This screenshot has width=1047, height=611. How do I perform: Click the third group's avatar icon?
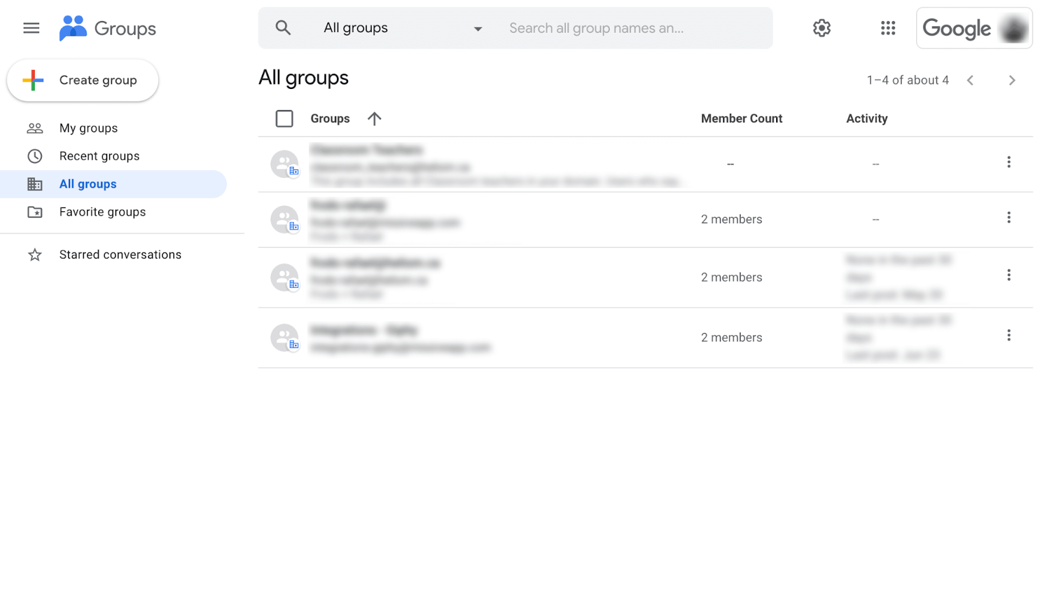(285, 277)
